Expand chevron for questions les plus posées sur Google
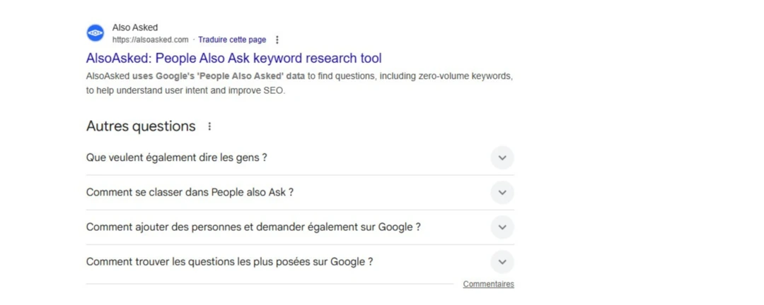This screenshot has width=764, height=305. coord(502,262)
